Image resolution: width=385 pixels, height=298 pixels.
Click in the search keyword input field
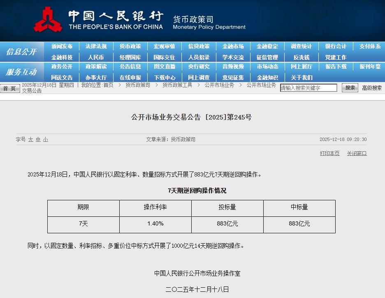tap(308, 88)
